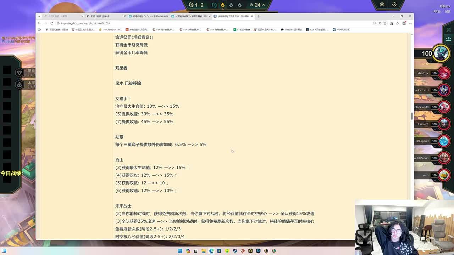Open the TFT Champion Tier bookmark

[x=110, y=30]
